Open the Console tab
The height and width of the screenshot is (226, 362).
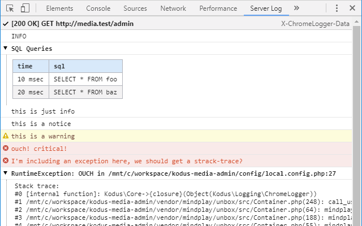98,8
